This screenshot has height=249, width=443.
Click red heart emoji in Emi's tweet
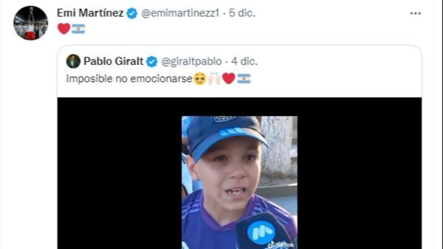64,28
